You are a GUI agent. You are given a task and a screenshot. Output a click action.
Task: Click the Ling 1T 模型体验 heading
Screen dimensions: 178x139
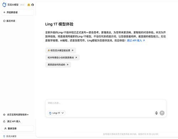click(59, 24)
